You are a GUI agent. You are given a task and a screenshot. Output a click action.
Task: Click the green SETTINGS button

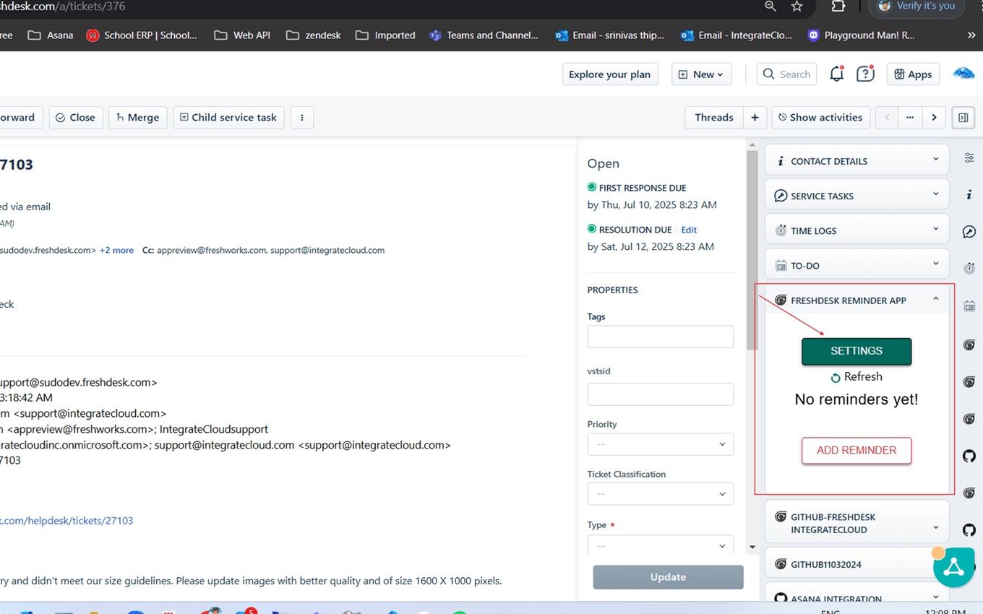point(857,351)
